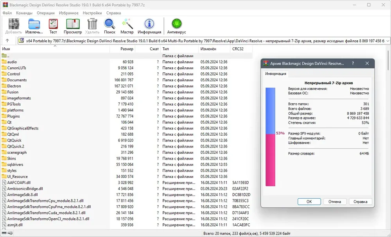Image resolution: width=391 pixels, height=237 pixels.
Task: Click the WinRAR title bar icon
Action: point(5,5)
